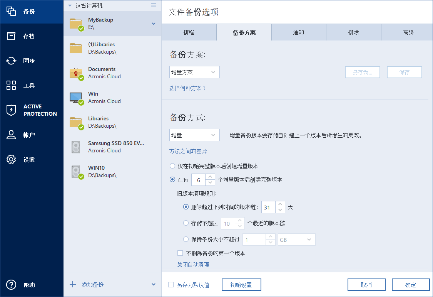This screenshot has width=433, height=297.
Task: Select 删除超过下列时间的版本链 radio button
Action: [x=186, y=207]
